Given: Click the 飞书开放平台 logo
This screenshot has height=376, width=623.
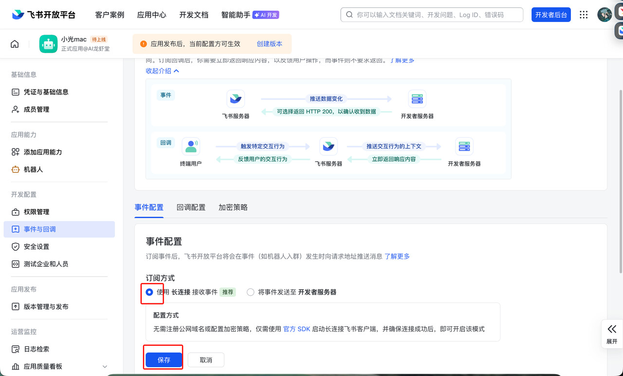Looking at the screenshot, I should pyautogui.click(x=44, y=15).
